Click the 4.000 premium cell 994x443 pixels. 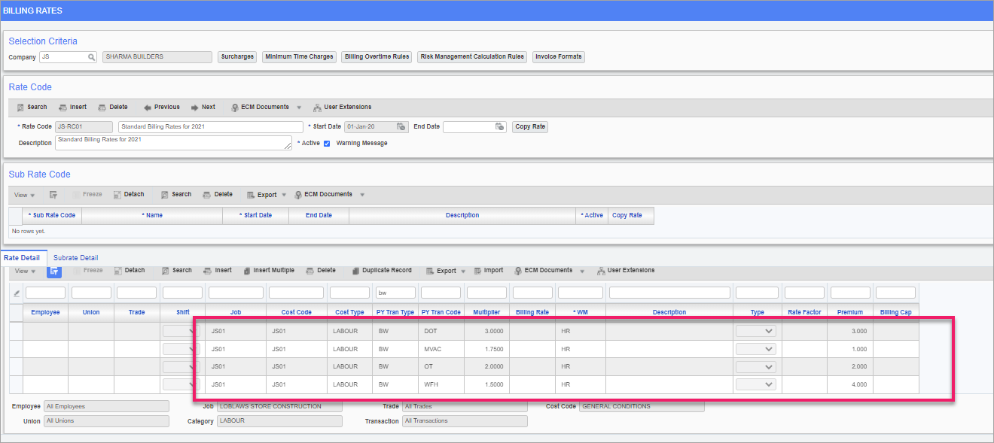[x=849, y=384]
